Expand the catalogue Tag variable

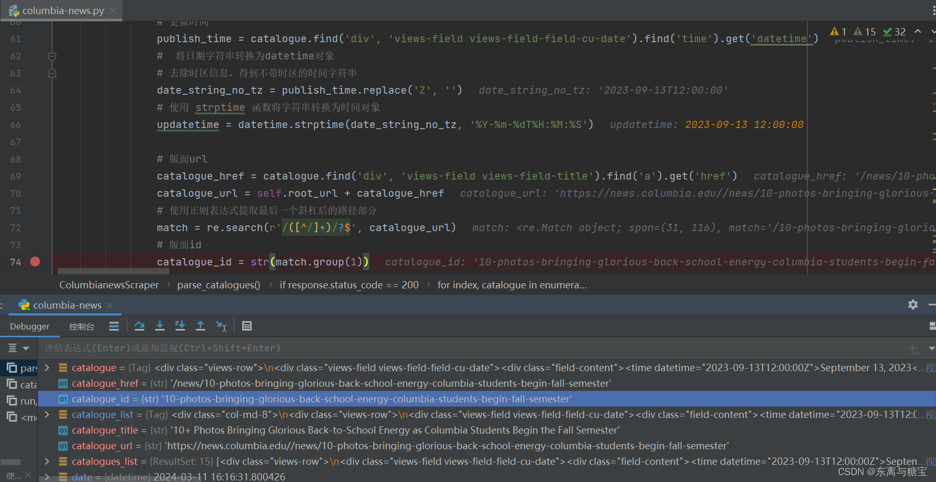point(47,367)
